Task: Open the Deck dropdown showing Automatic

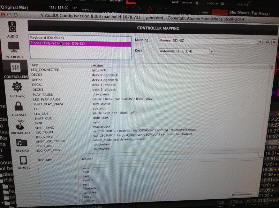Action: tap(186, 51)
